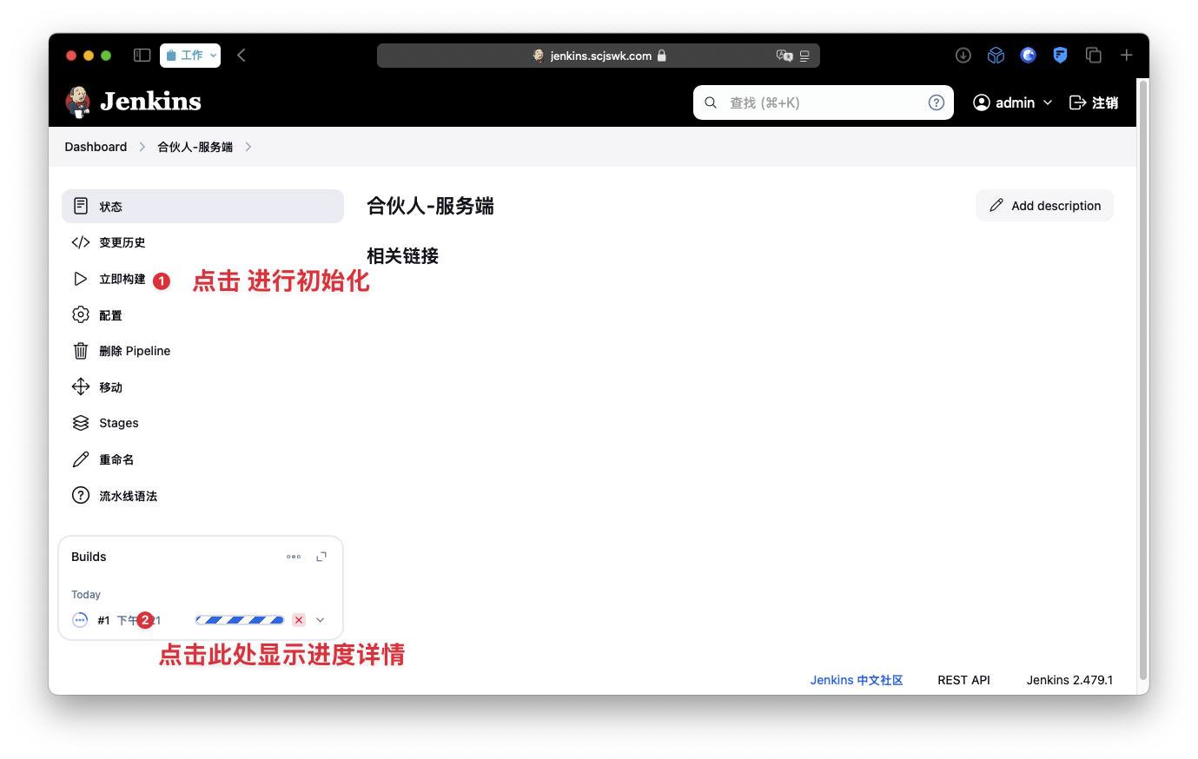Click the 注销 logout button
Image resolution: width=1198 pixels, height=759 pixels.
click(x=1094, y=102)
